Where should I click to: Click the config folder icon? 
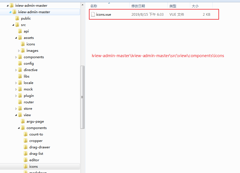(x=20, y=64)
